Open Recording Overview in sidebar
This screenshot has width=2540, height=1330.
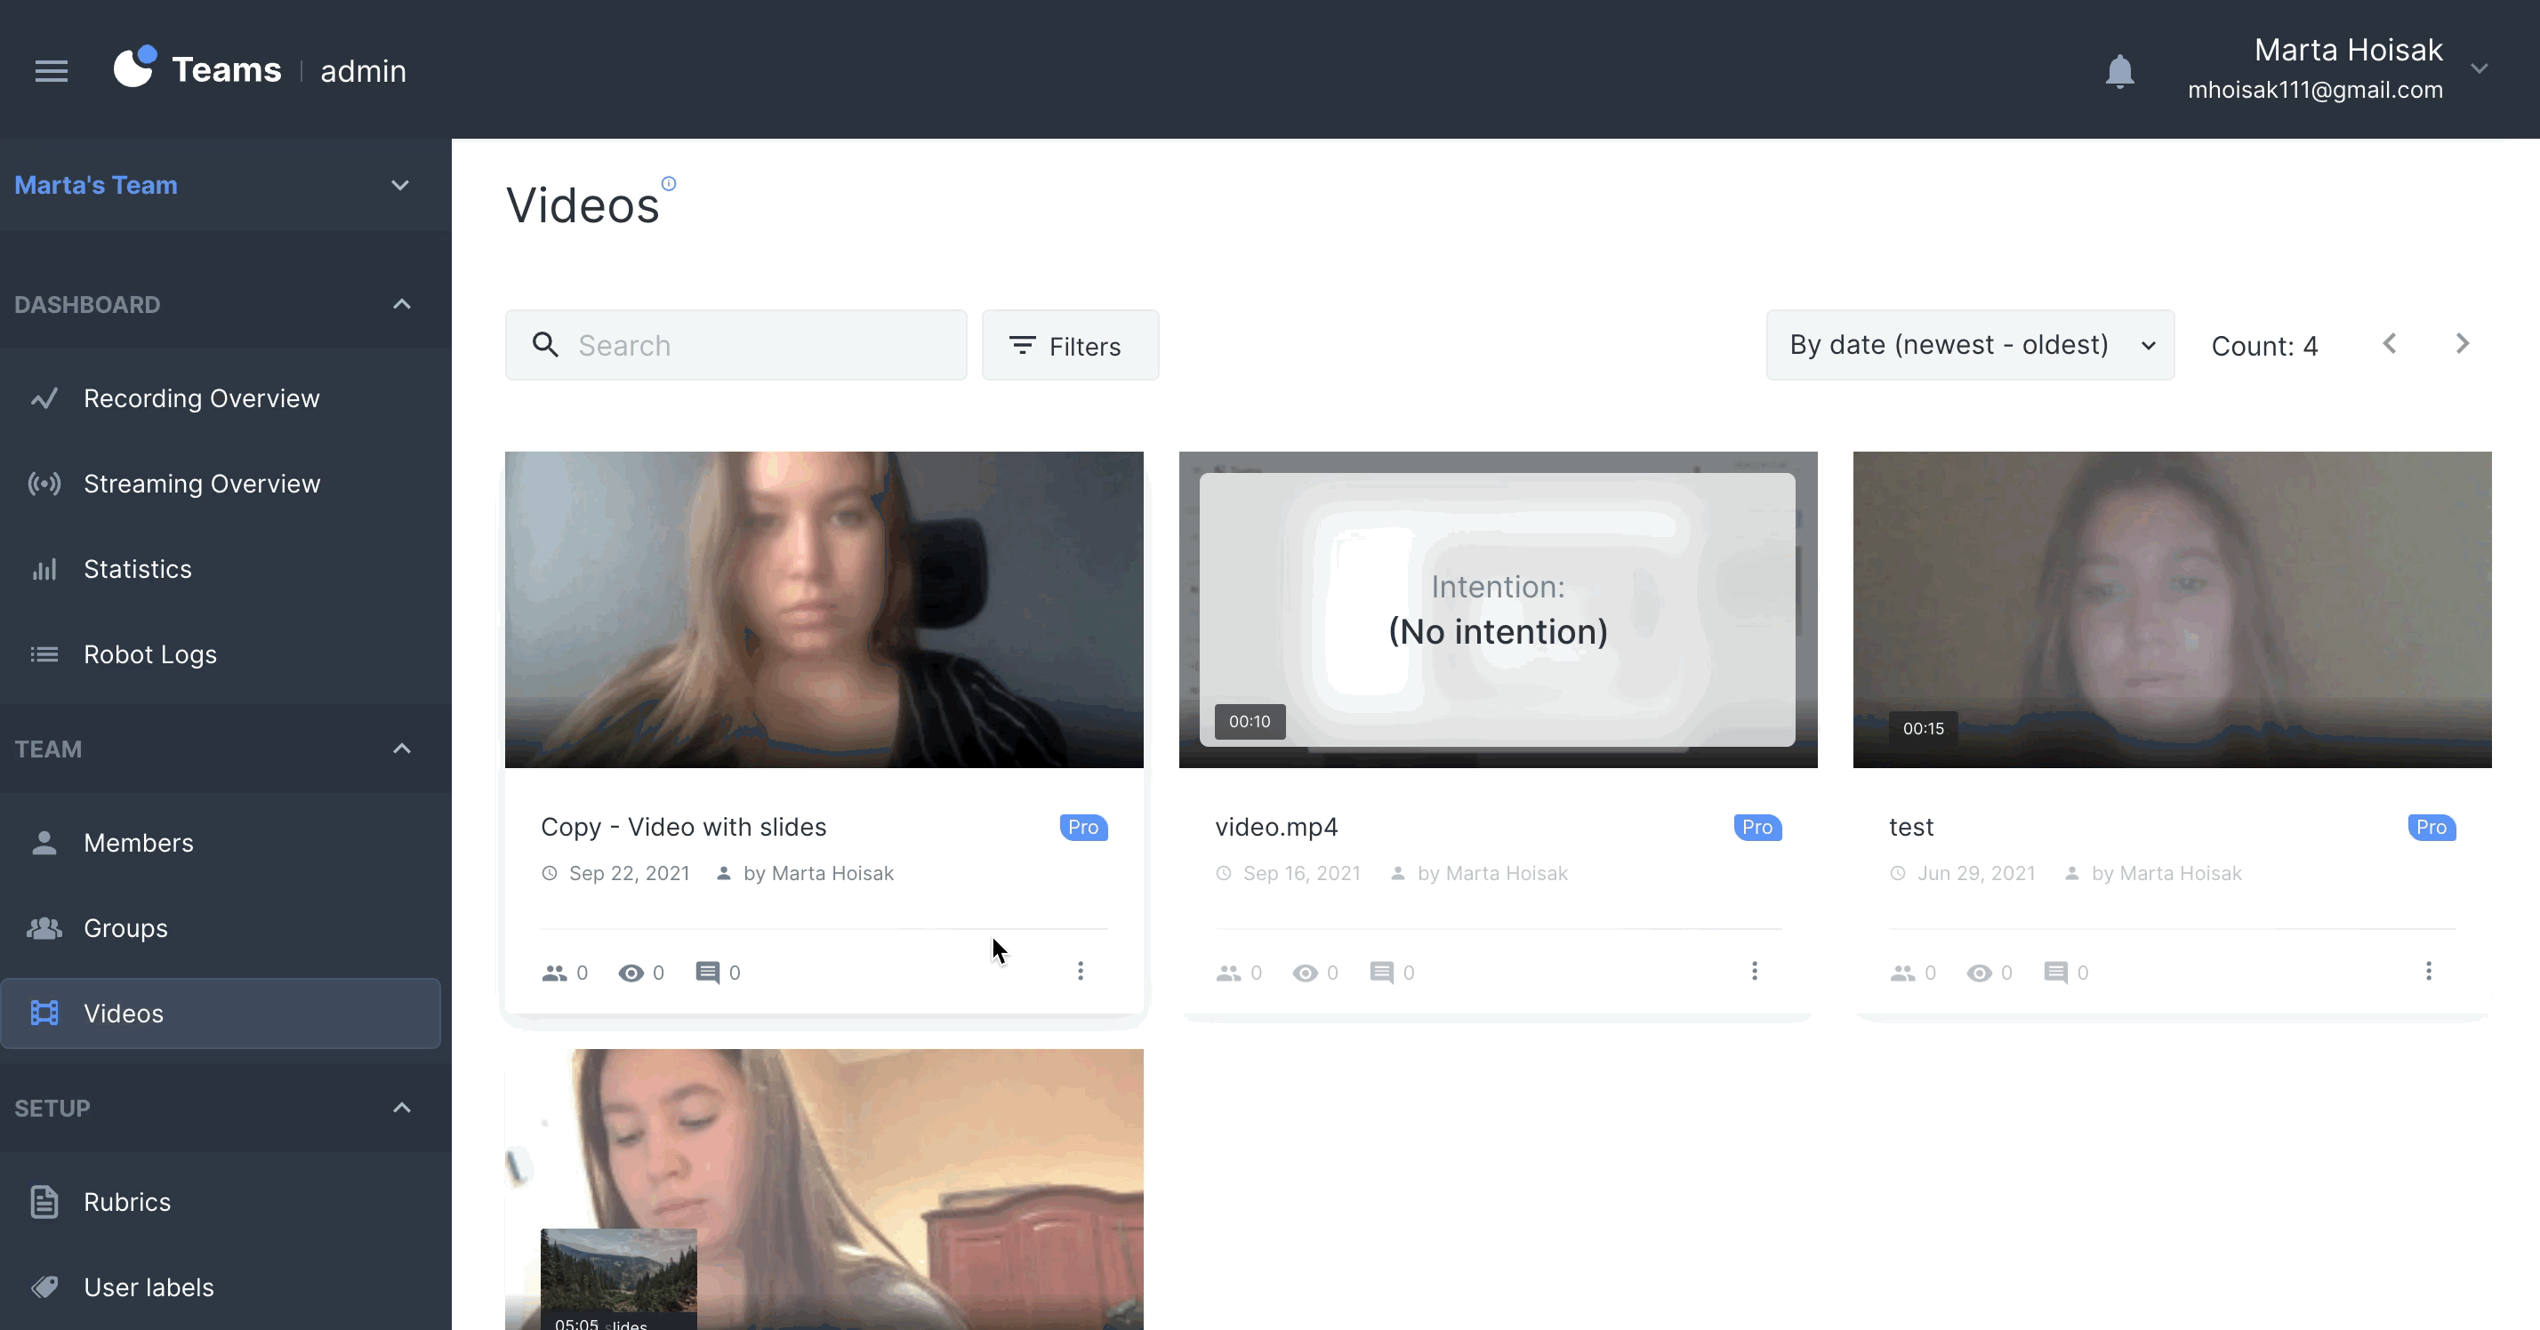(201, 398)
